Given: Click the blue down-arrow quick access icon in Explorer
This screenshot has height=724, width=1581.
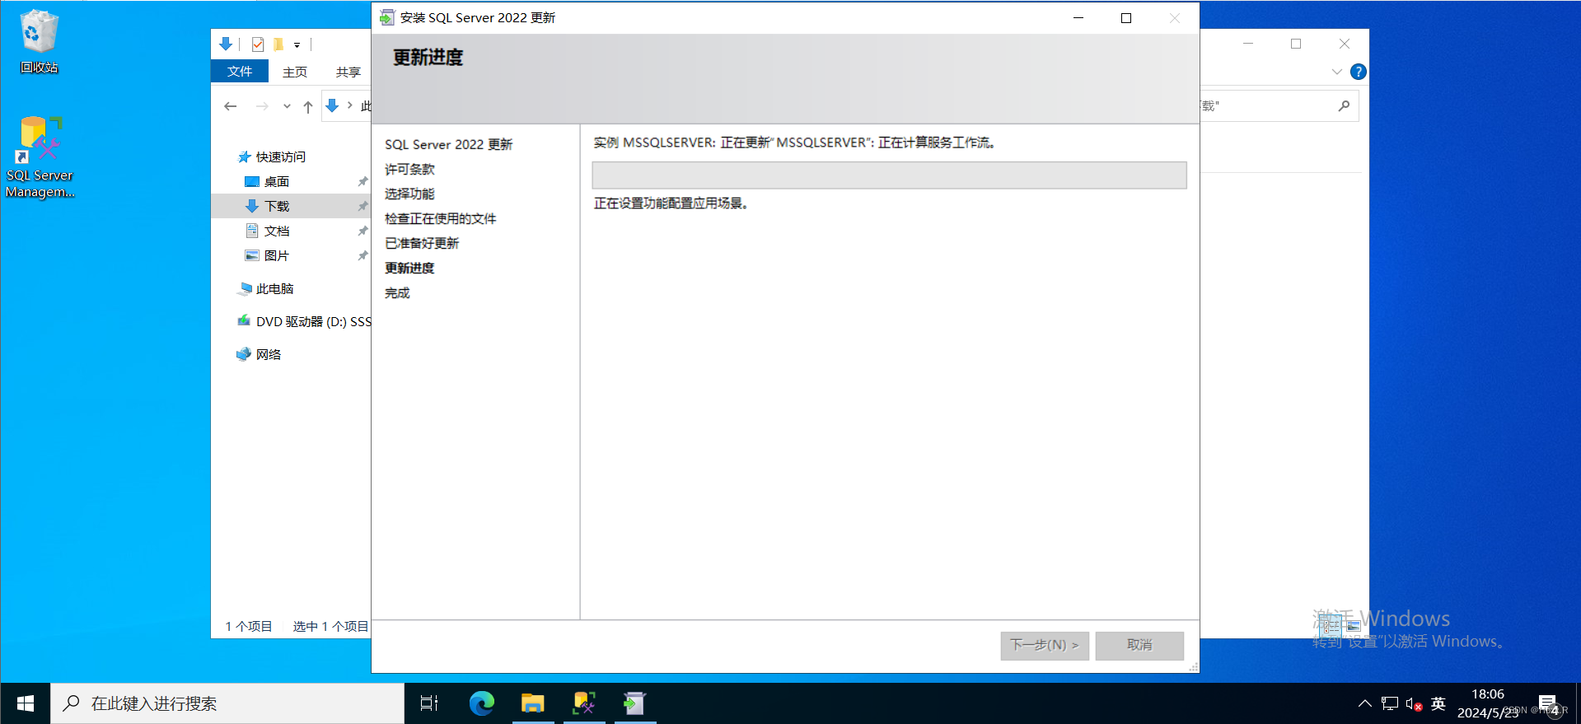Looking at the screenshot, I should click(x=226, y=44).
